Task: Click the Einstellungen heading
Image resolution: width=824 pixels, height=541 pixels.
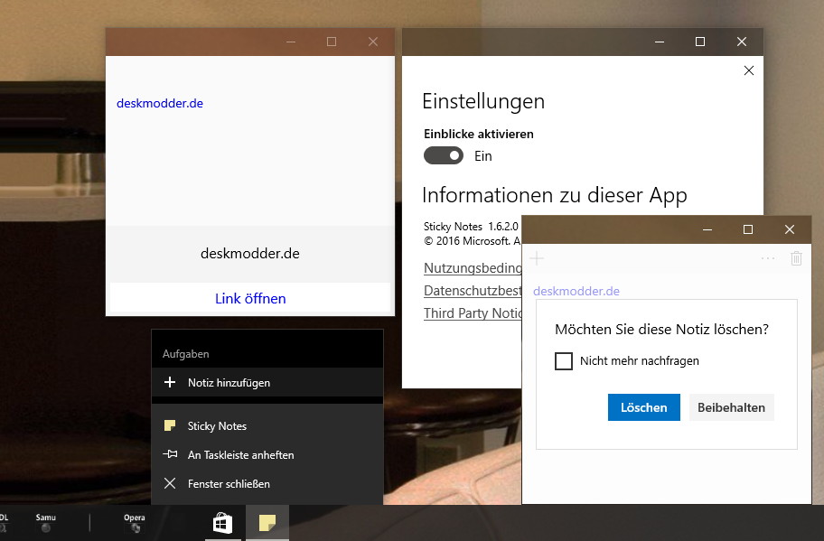Action: 483,101
